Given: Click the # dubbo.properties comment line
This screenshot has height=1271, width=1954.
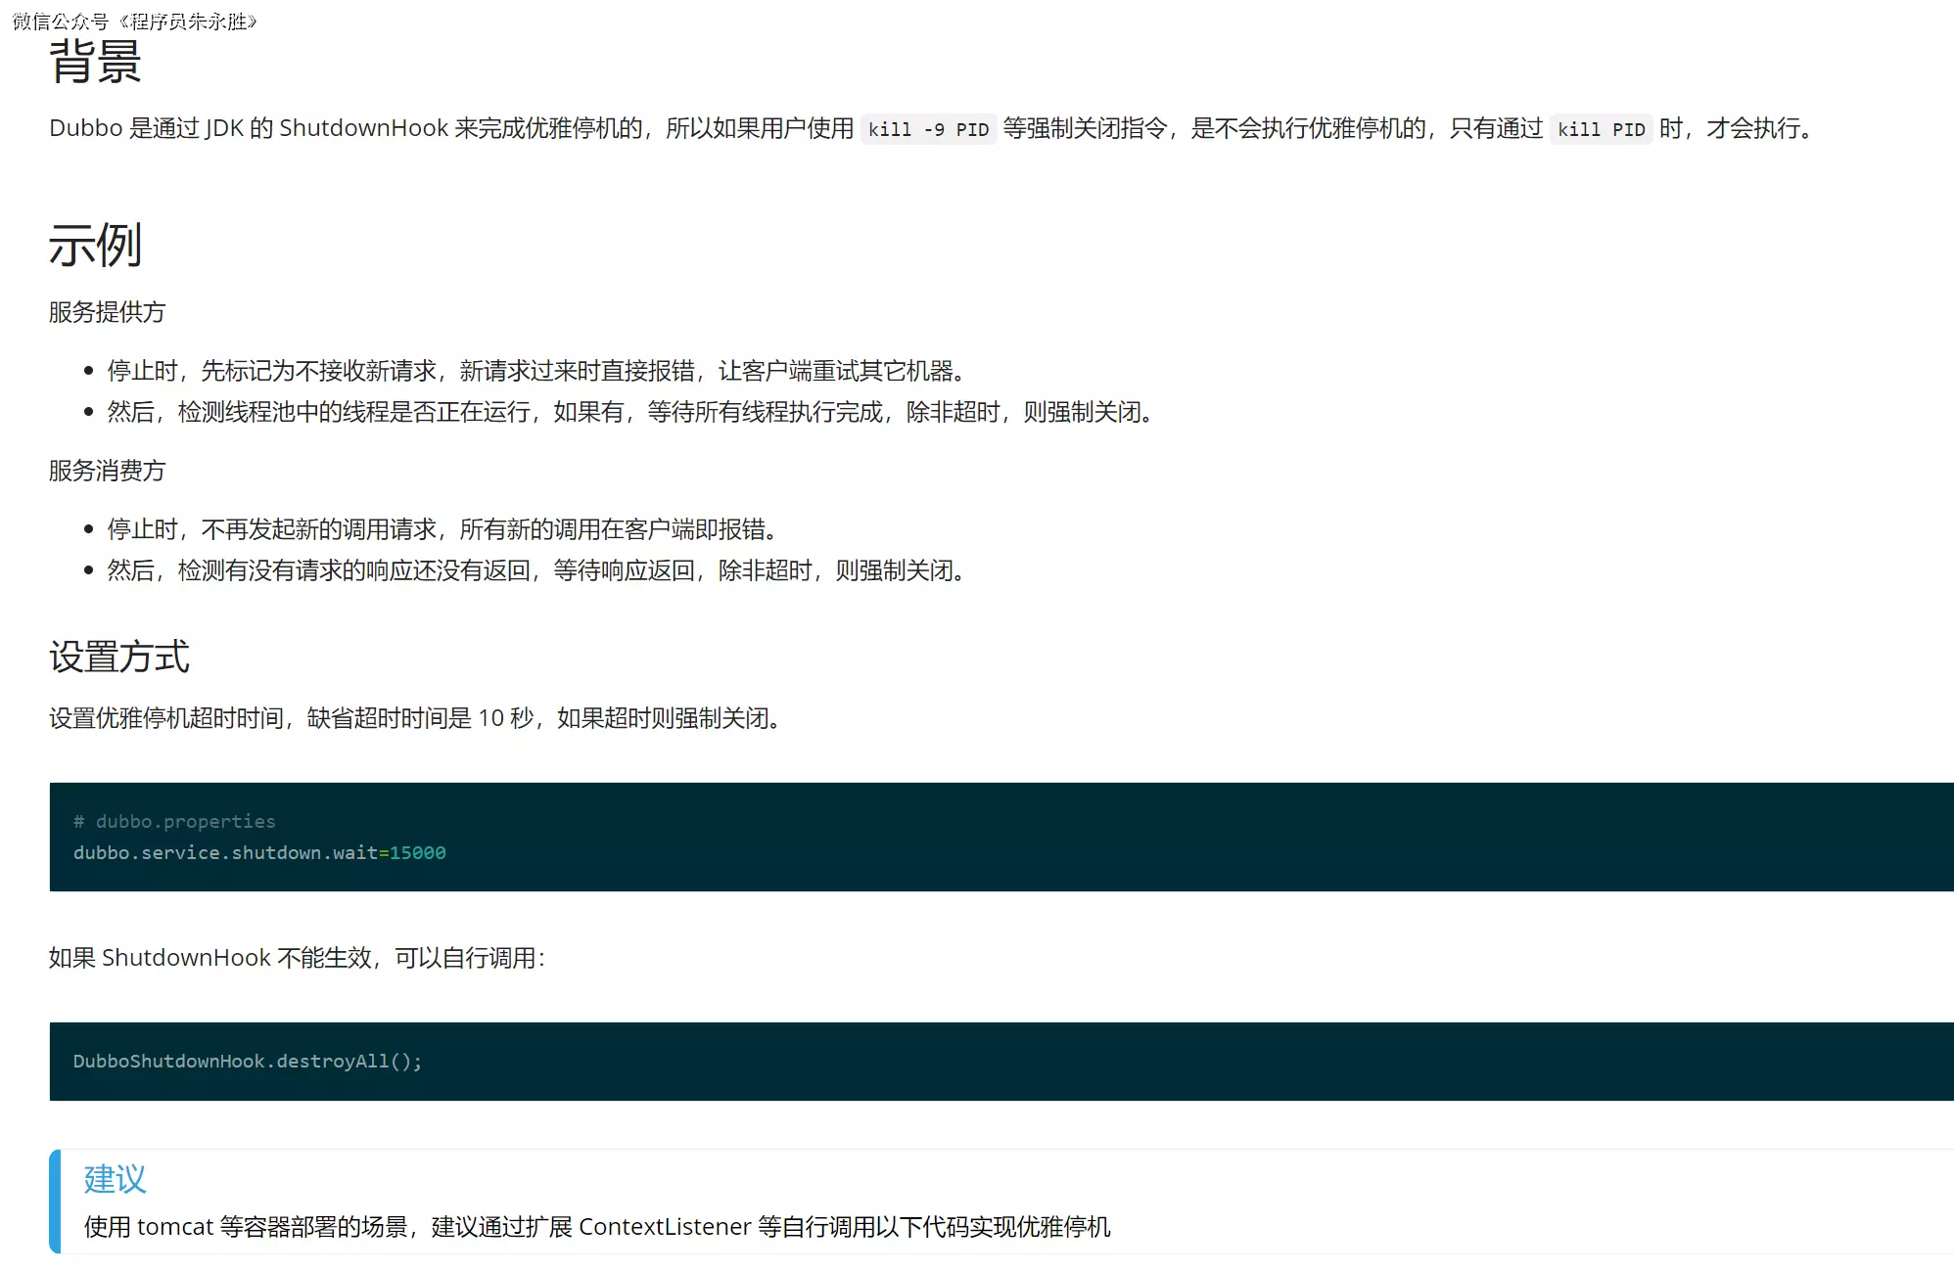Looking at the screenshot, I should pyautogui.click(x=174, y=821).
